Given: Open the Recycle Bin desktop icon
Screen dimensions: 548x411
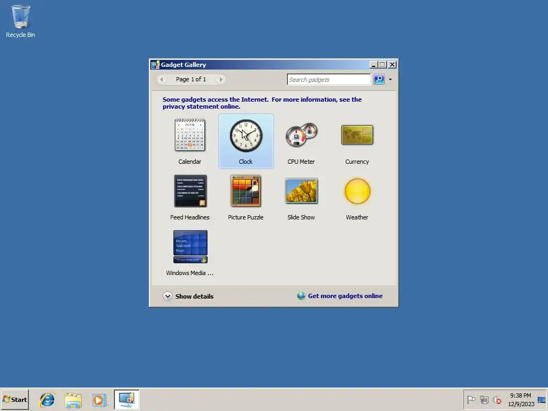Looking at the screenshot, I should point(20,21).
